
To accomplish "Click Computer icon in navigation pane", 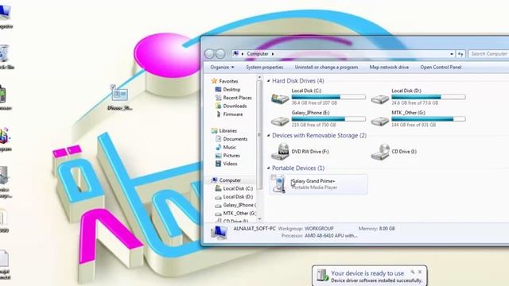I will click(x=214, y=180).
